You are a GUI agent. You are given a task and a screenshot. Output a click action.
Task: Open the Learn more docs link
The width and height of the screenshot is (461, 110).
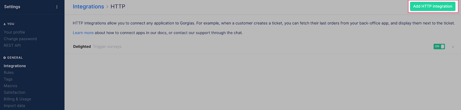pyautogui.click(x=83, y=33)
